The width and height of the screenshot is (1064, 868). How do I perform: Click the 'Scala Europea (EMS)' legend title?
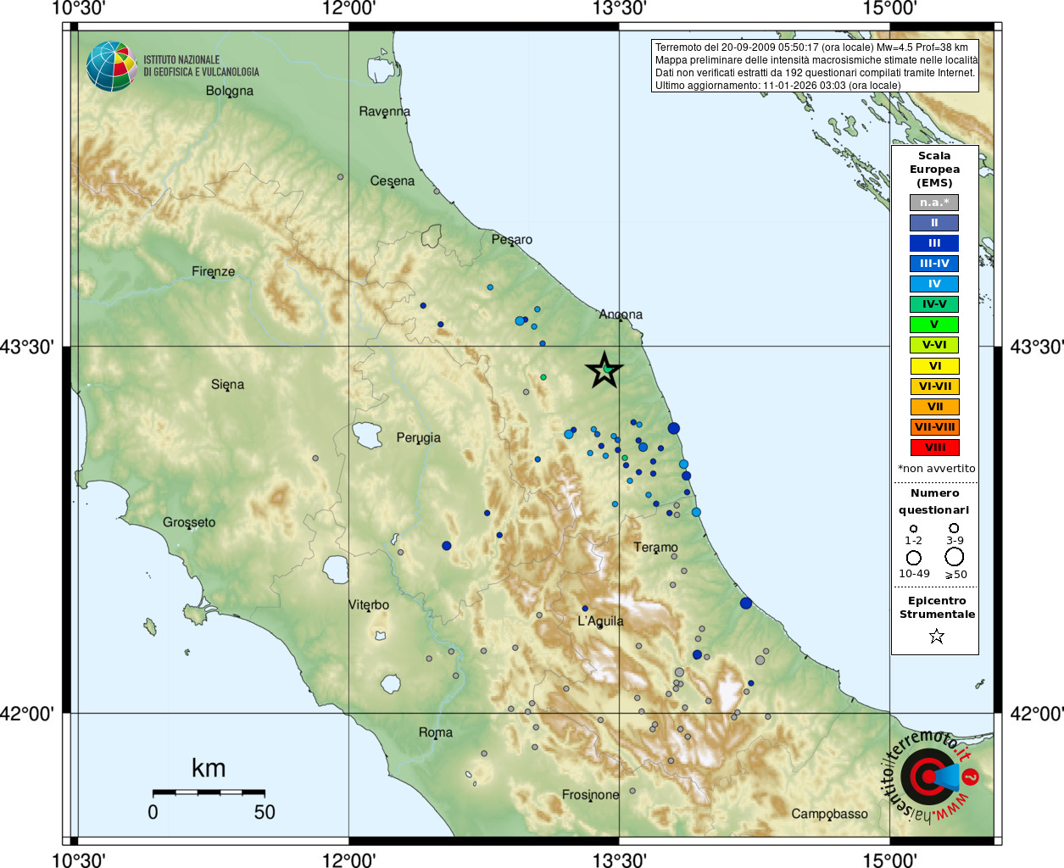click(934, 170)
